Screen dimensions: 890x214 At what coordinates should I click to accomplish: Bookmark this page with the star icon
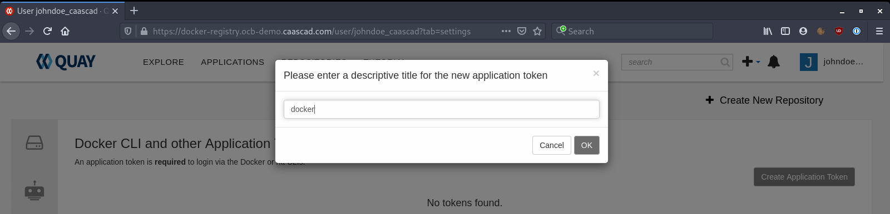537,31
